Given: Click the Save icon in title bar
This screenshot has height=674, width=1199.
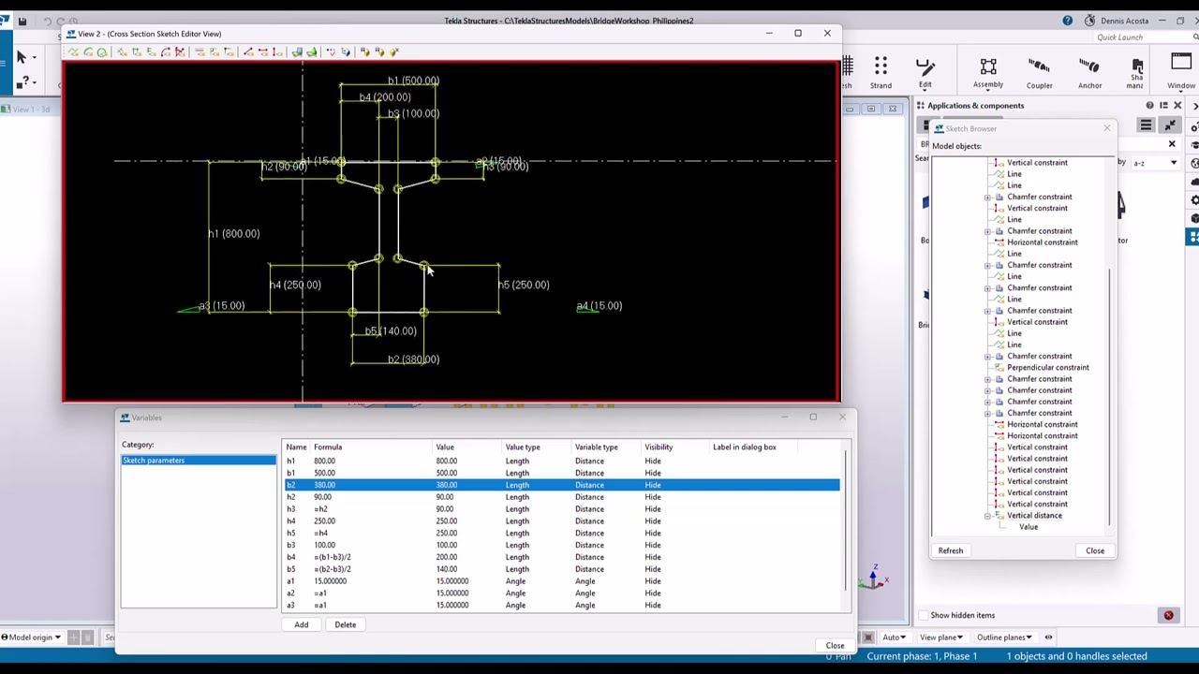Looking at the screenshot, I should (x=22, y=21).
